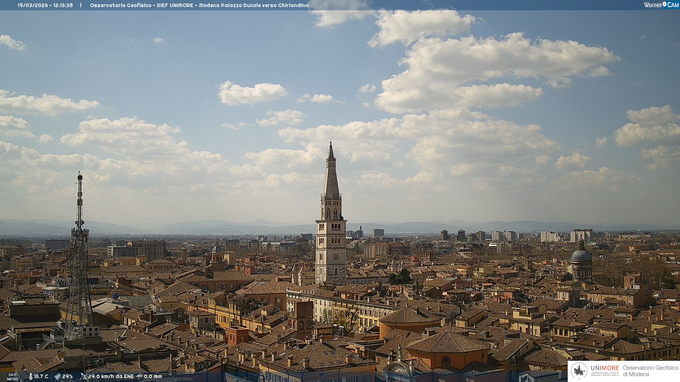Click the wind anemometer icon
This screenshot has height=382, width=680.
[84, 376]
